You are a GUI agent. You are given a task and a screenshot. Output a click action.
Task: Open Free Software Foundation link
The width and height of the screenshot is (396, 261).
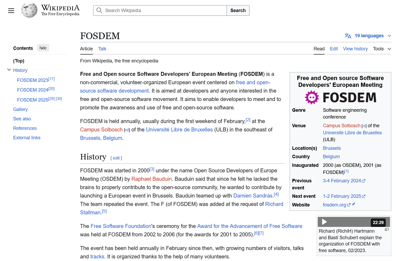121,226
